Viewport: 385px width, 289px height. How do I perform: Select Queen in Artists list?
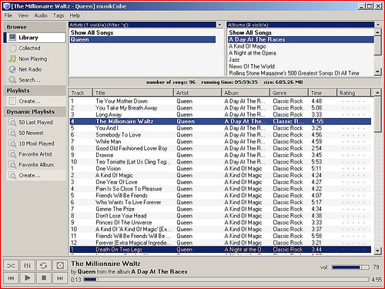click(x=142, y=39)
